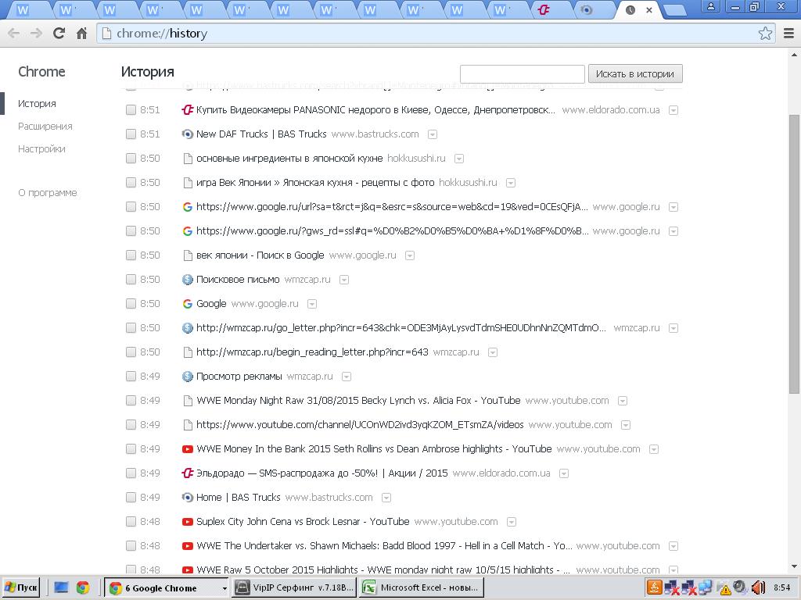This screenshot has height=600, width=801.
Task: Click the Eldorado favicon on Panasonic entry
Action: click(188, 109)
